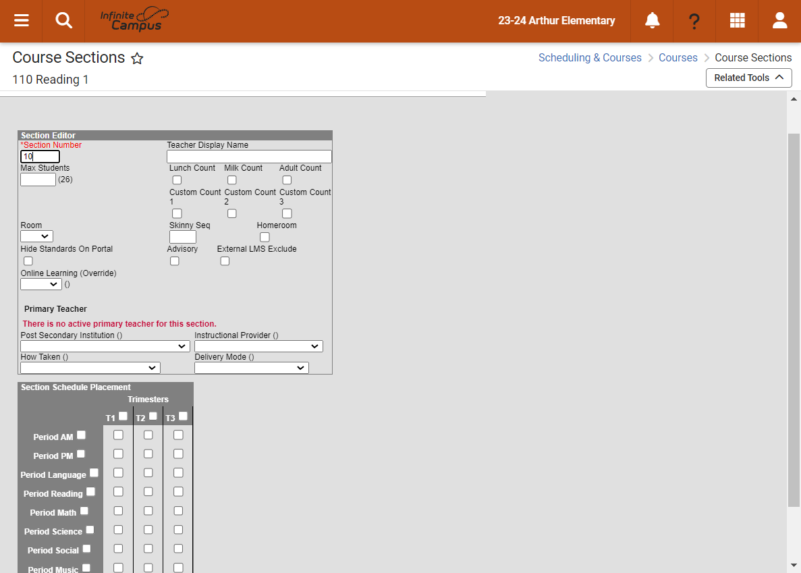Place Period Reading in T3
Screen dimensions: 801x573
(178, 492)
